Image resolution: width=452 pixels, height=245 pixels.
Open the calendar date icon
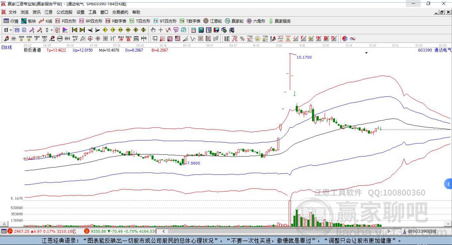[x=193, y=30]
